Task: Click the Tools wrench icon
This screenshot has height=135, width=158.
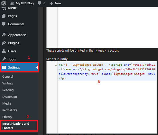Action: pos(4,59)
